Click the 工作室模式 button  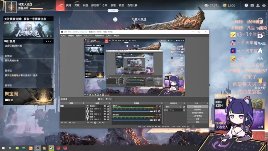pyautogui.click(x=198, y=116)
